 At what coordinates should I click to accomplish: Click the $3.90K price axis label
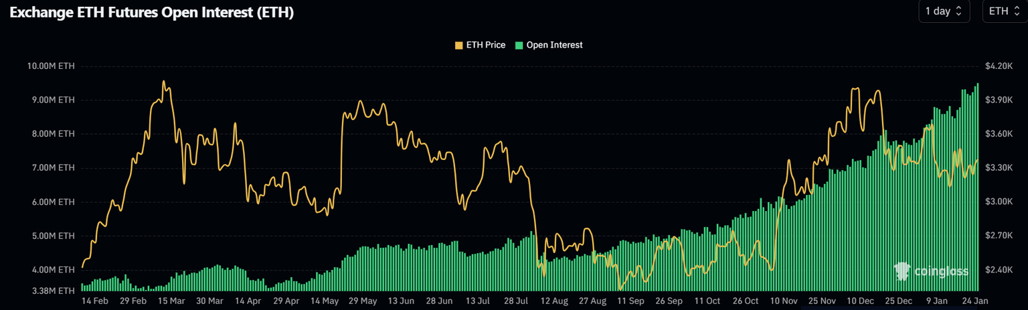click(998, 100)
